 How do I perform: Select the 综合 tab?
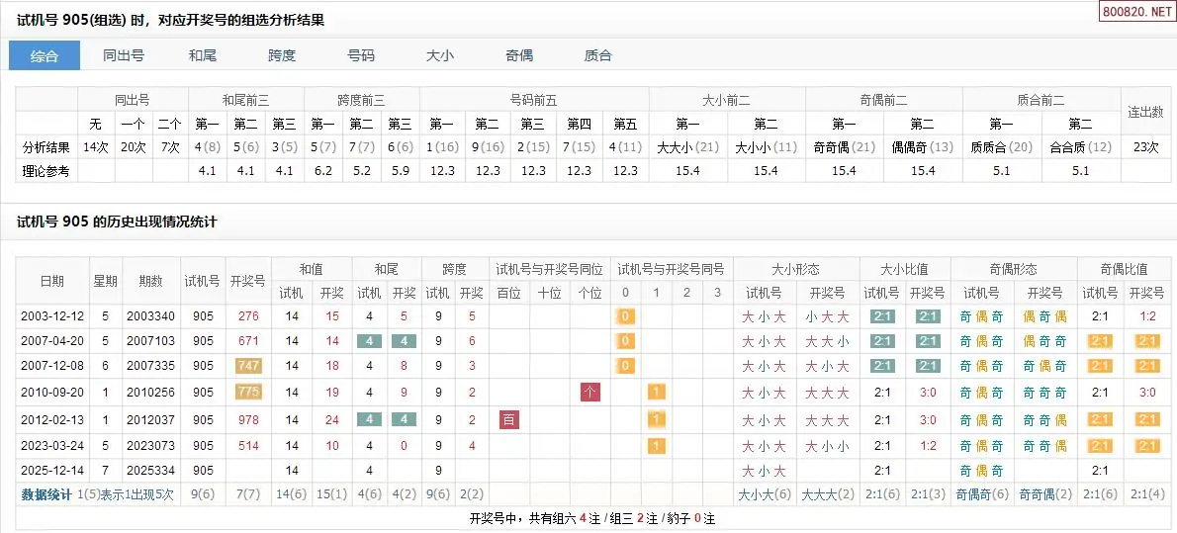point(45,56)
